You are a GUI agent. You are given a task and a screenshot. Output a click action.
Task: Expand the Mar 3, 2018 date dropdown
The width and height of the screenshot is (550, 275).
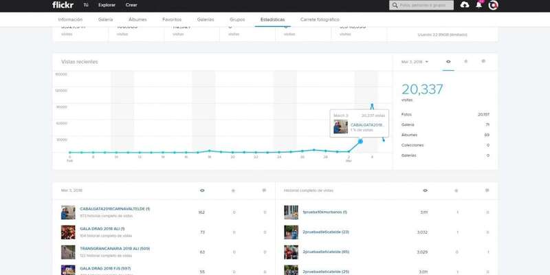[x=415, y=62]
